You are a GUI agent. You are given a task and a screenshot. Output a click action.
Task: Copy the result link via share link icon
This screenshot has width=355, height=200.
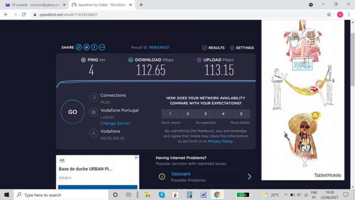point(78,47)
